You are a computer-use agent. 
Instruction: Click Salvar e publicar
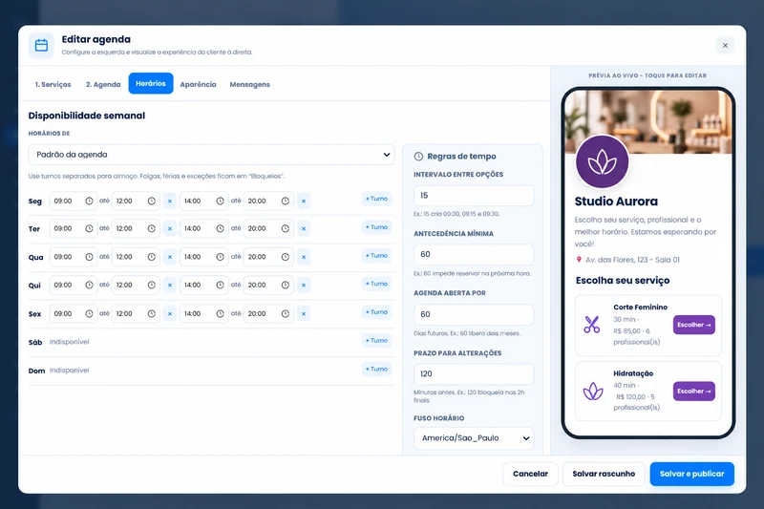point(691,474)
